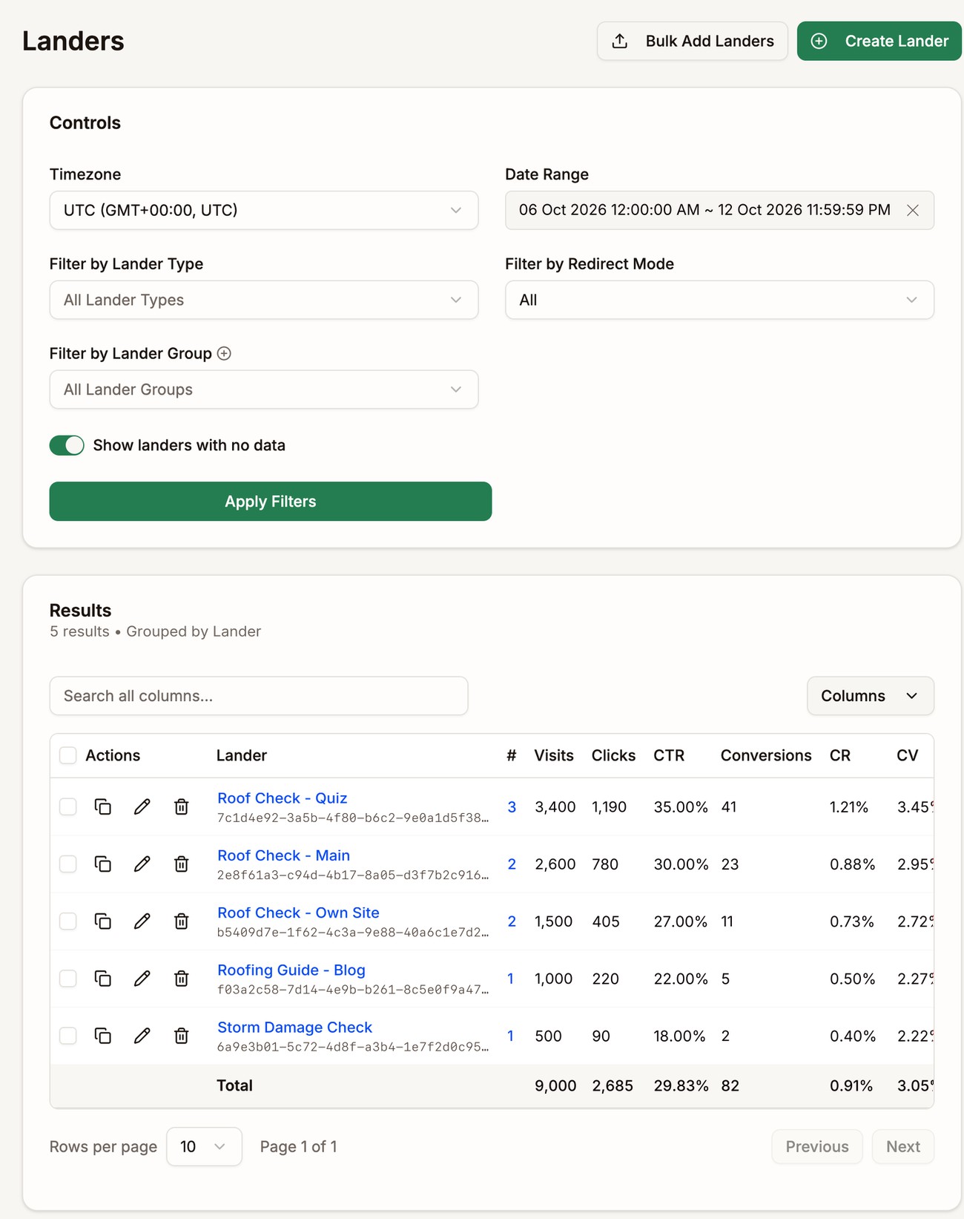
Task: Delete the Roof Check - Quiz lander
Action: [181, 806]
